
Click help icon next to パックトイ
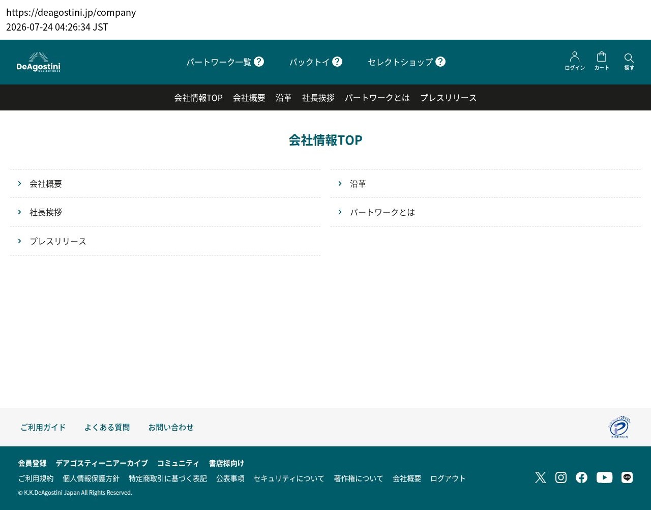(x=337, y=62)
